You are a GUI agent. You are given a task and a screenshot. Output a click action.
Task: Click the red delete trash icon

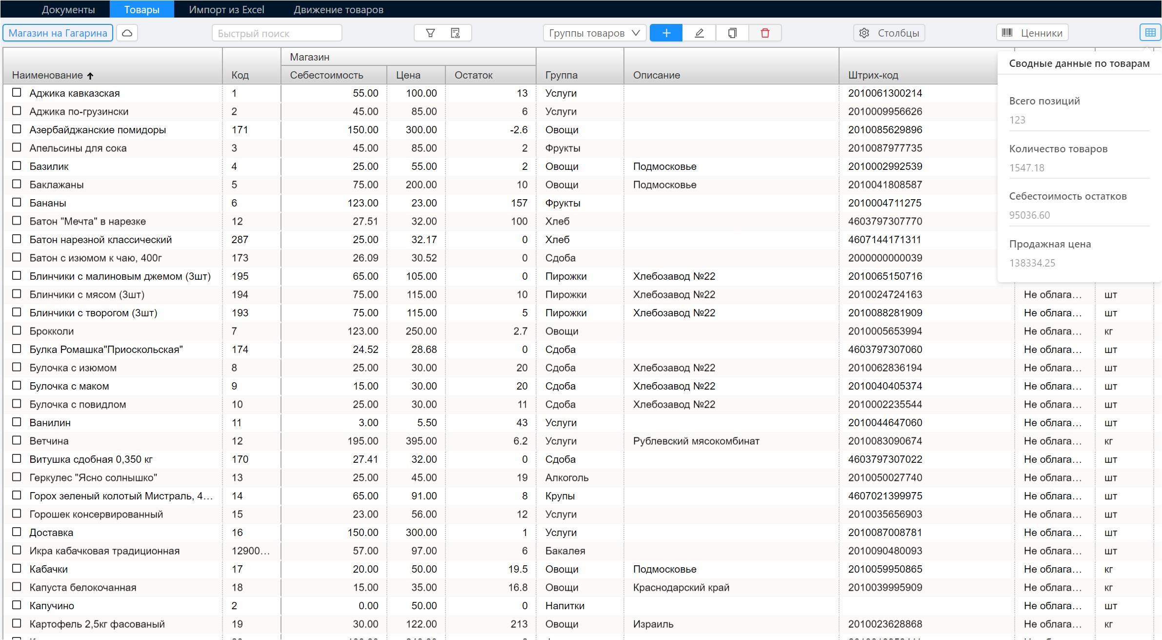(x=765, y=33)
